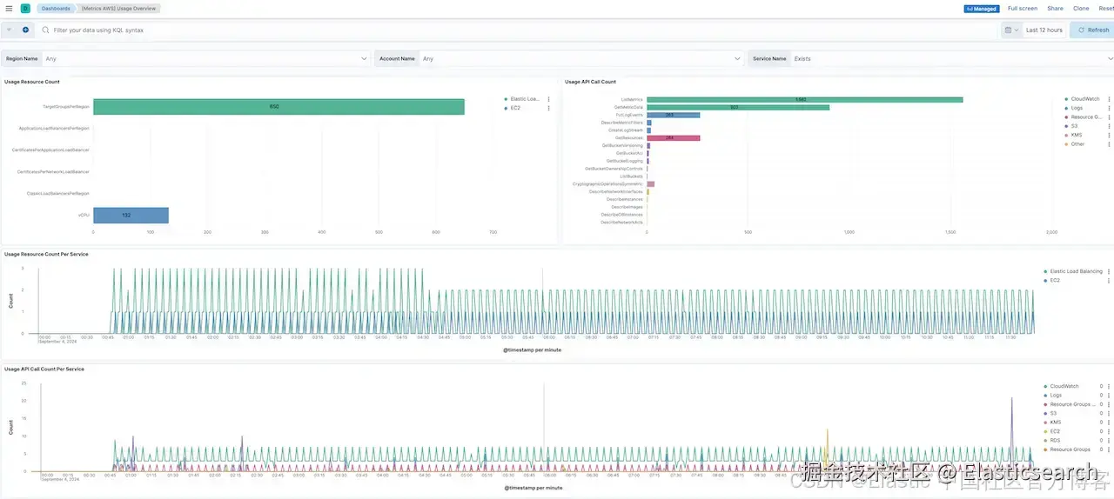
Task: Click the Usage API Call Count panel title
Action: click(590, 82)
